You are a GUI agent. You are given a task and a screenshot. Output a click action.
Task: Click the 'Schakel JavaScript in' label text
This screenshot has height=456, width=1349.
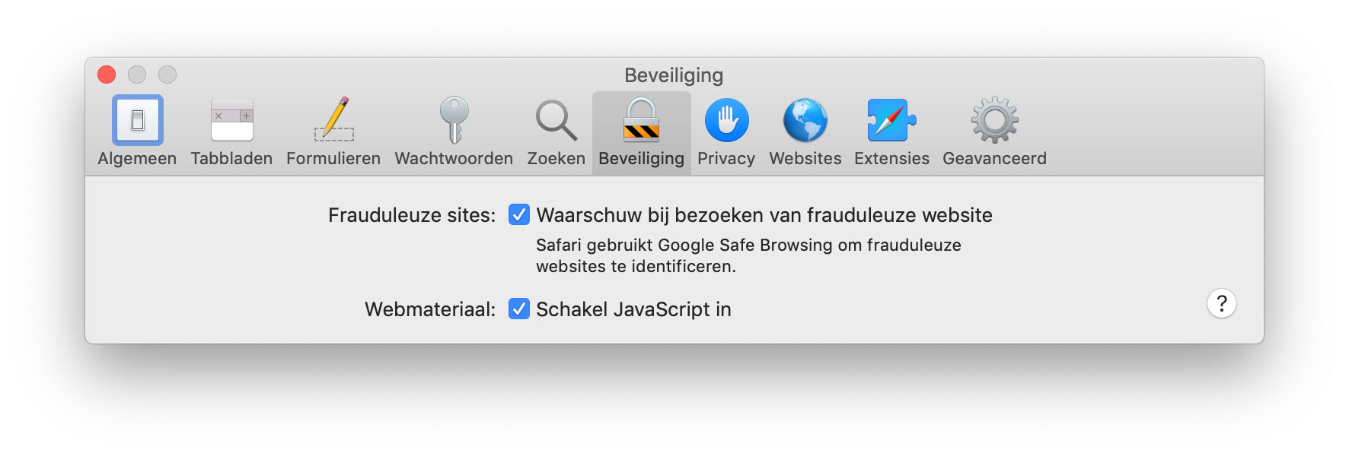point(633,309)
